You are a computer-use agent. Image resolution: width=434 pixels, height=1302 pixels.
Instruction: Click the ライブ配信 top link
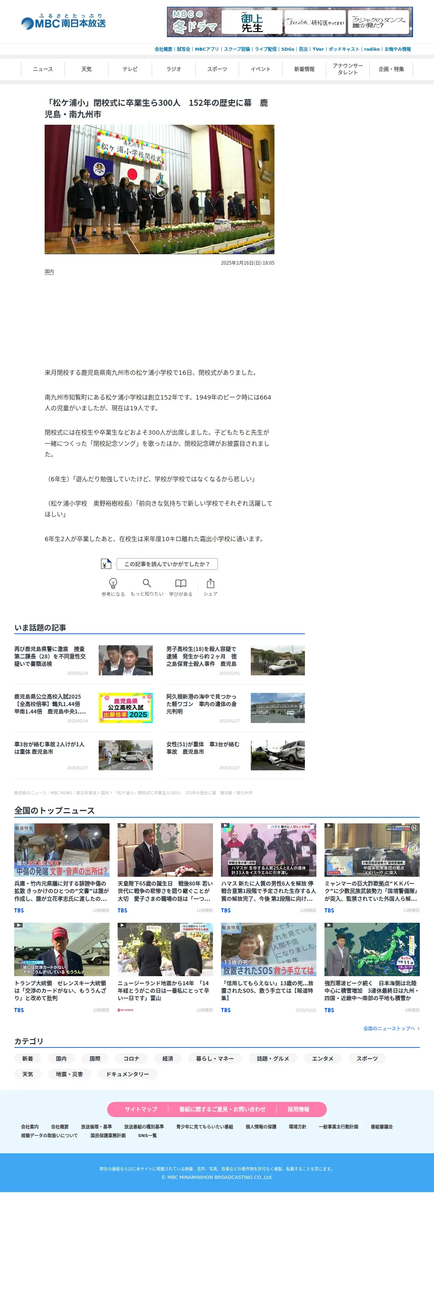tap(266, 49)
